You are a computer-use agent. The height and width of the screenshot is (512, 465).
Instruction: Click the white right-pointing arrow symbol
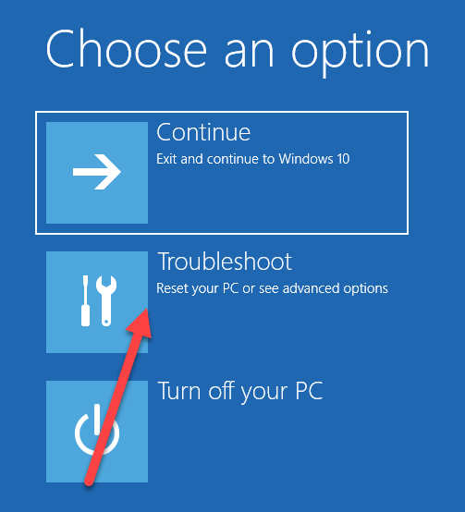[x=97, y=172]
